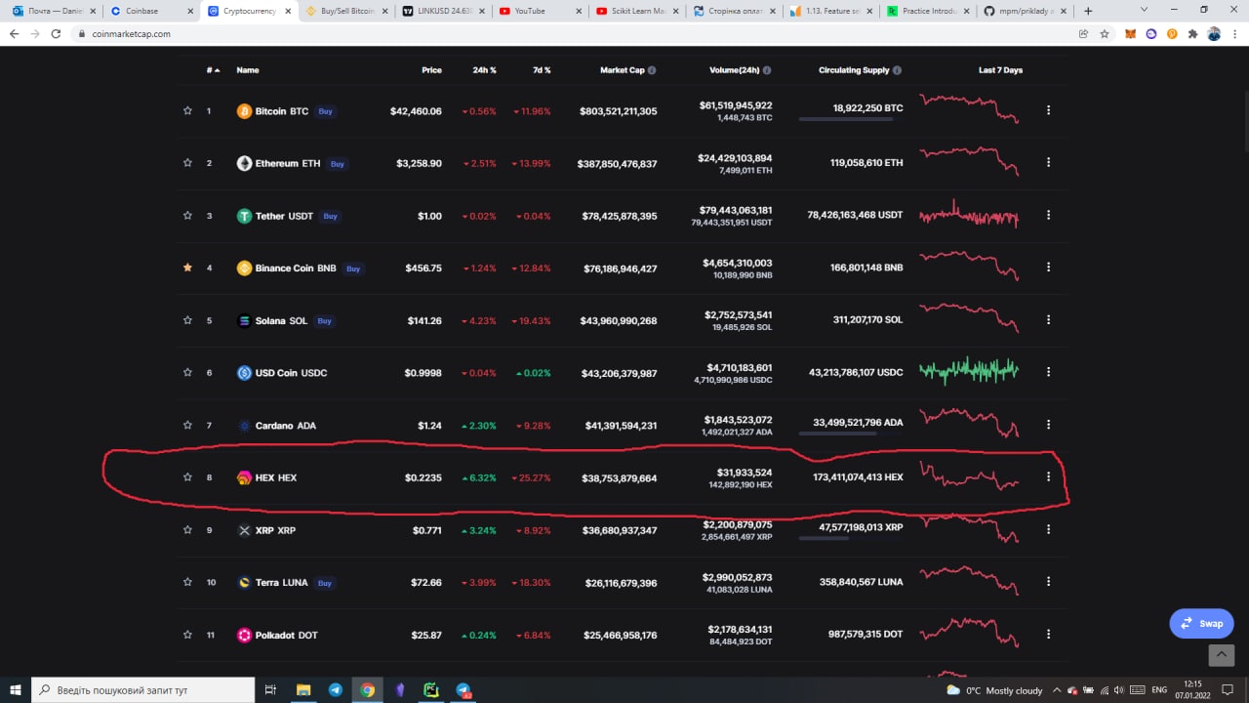Open Windows Task View

point(271,689)
